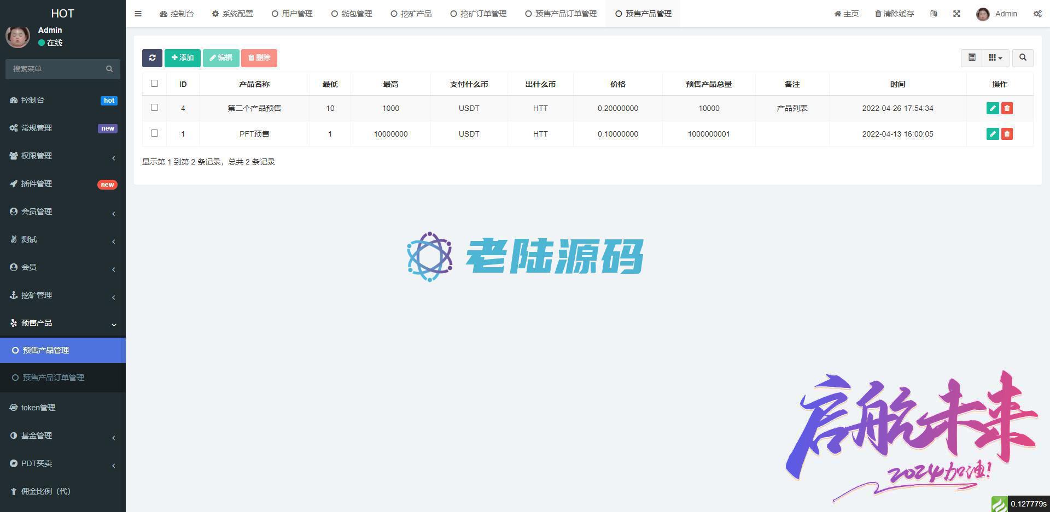Click the language switch icon in header
The height and width of the screenshot is (512, 1050).
[x=934, y=14]
